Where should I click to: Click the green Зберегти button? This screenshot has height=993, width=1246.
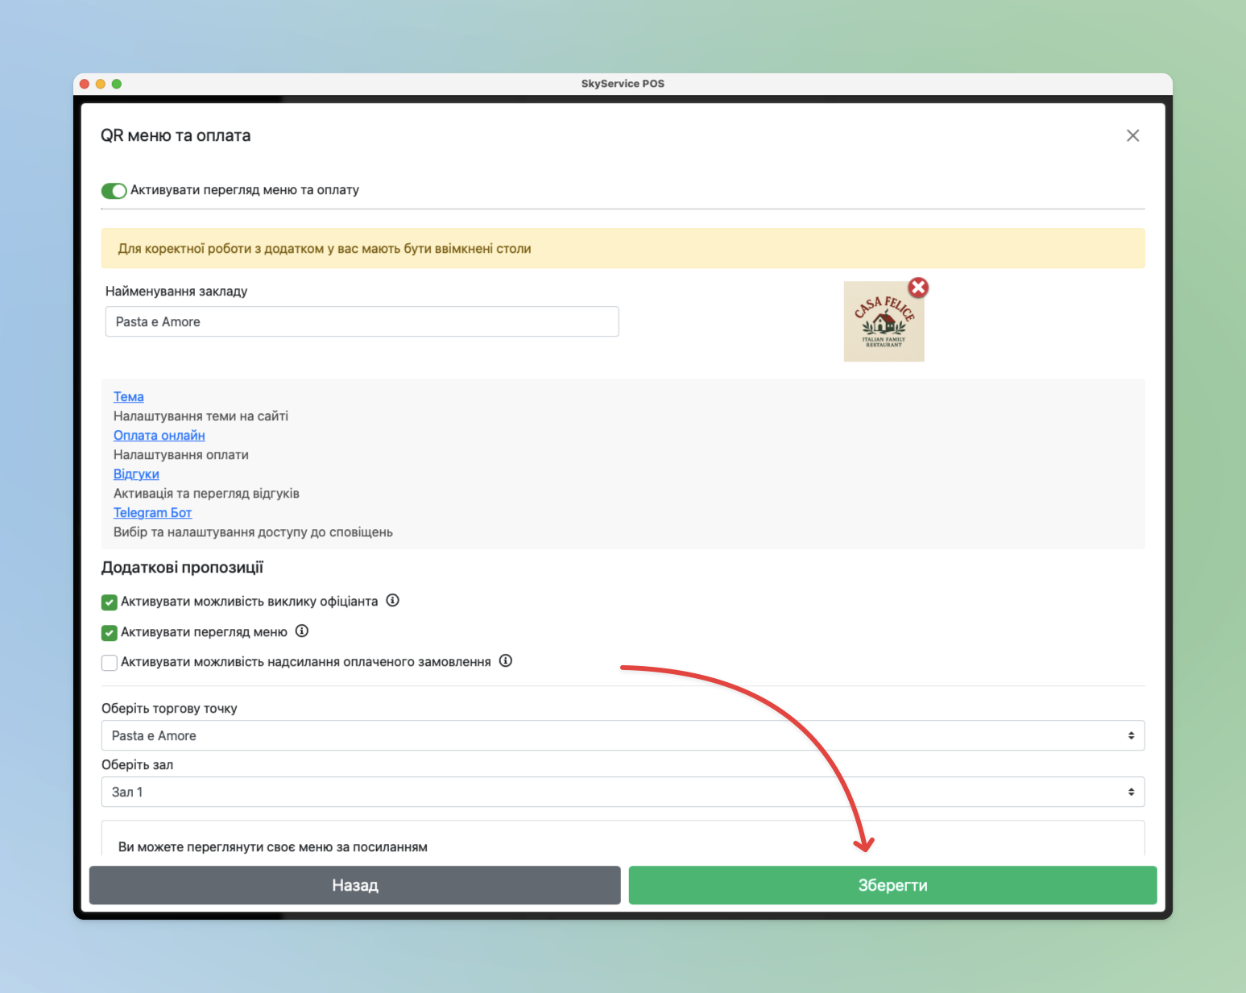pyautogui.click(x=892, y=885)
